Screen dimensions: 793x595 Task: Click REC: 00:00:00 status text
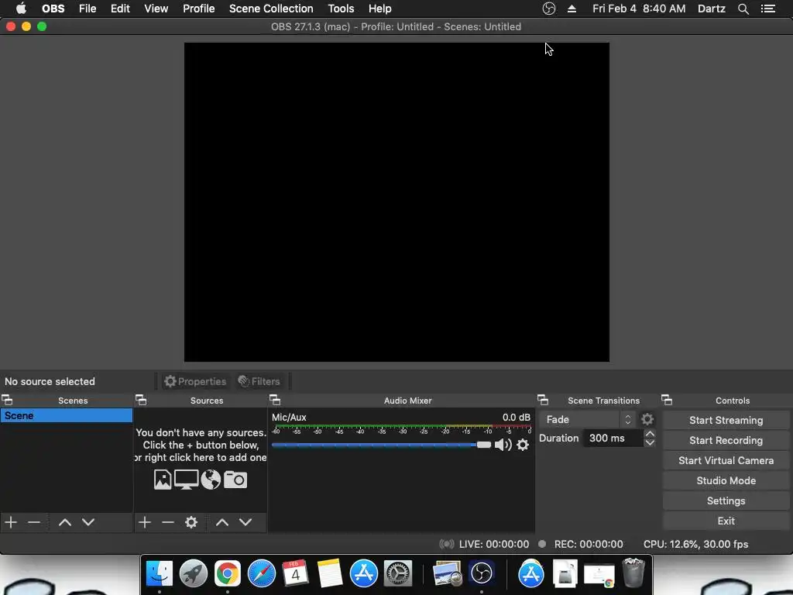(589, 544)
